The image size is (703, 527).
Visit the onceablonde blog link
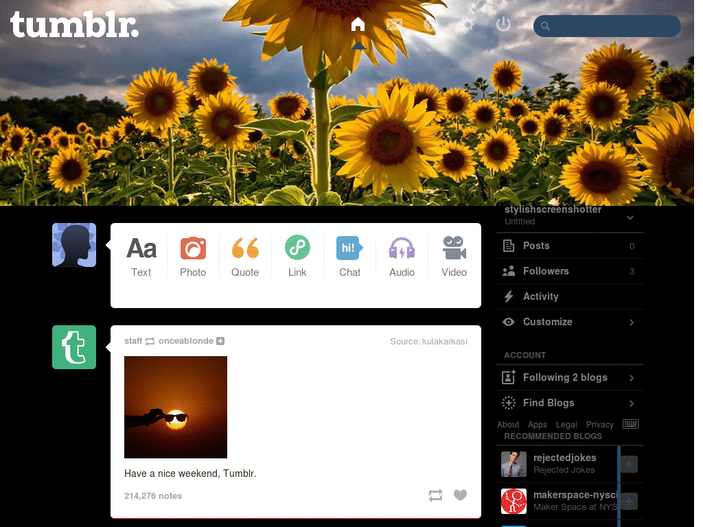tap(186, 341)
